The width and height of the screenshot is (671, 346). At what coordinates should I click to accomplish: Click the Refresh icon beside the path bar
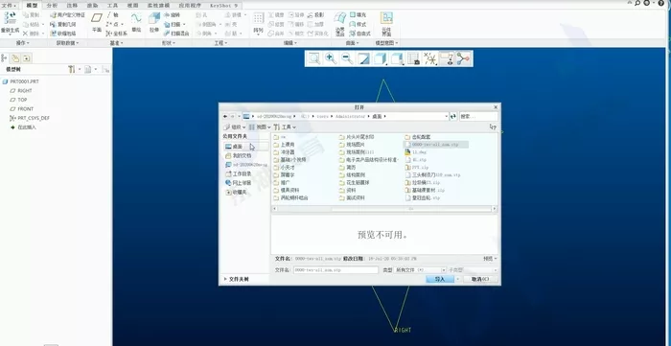[452, 116]
